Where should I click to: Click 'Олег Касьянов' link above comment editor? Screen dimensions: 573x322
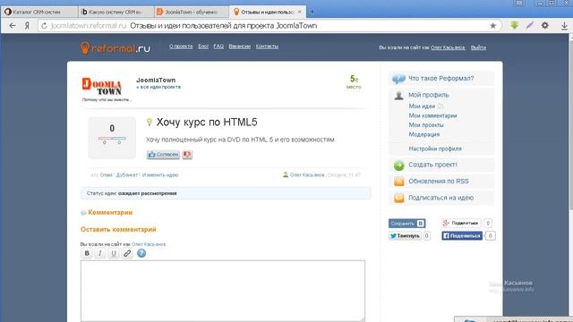click(x=149, y=244)
